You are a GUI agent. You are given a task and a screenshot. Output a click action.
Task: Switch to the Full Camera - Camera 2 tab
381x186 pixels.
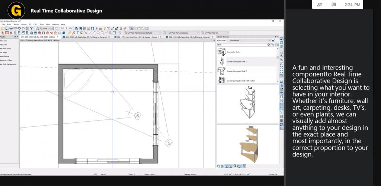[138, 37]
